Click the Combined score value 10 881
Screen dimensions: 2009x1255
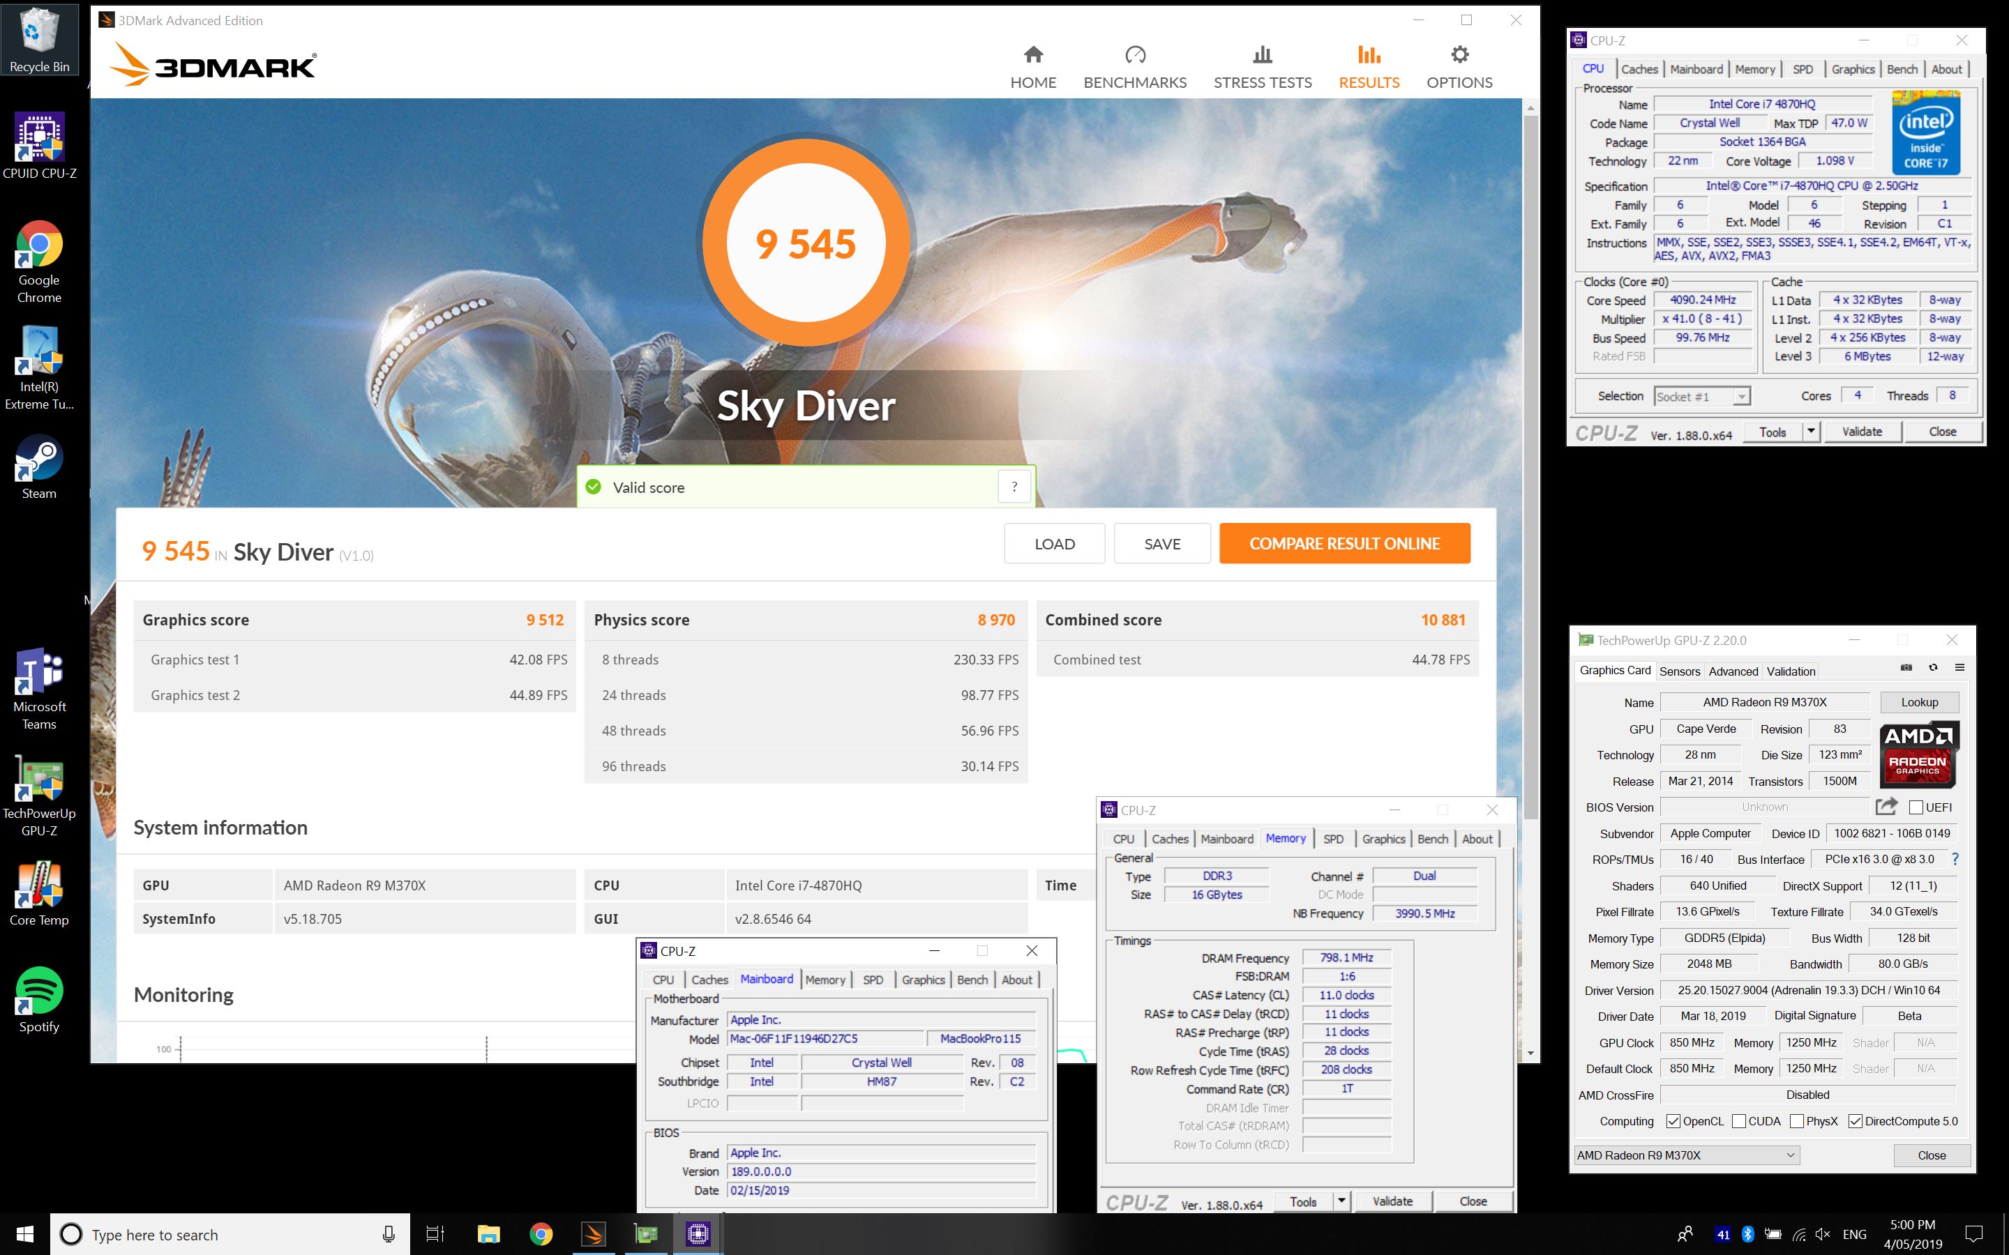(1443, 620)
